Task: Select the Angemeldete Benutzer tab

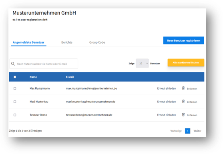Action: (28, 42)
